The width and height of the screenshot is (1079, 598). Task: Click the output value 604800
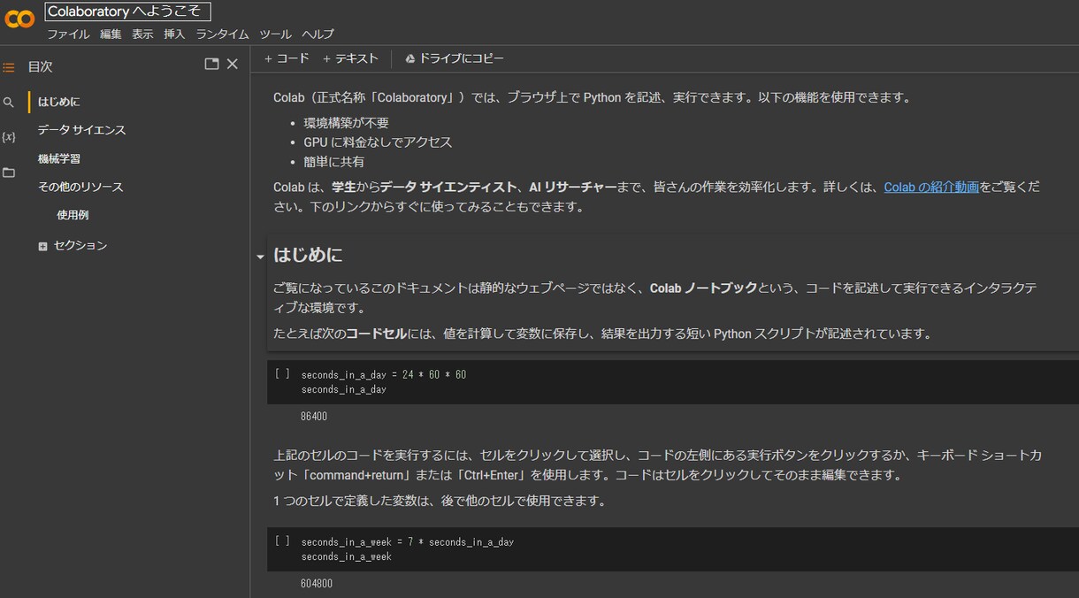point(317,584)
